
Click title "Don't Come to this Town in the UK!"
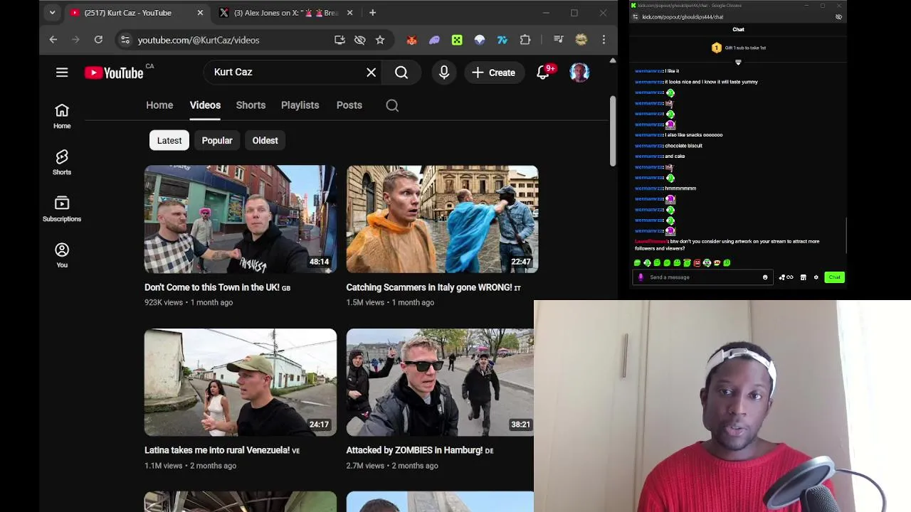pos(212,287)
